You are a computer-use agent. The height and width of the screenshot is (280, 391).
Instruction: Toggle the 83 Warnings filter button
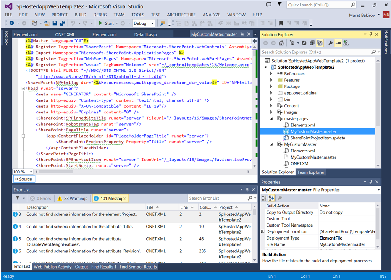point(73,198)
